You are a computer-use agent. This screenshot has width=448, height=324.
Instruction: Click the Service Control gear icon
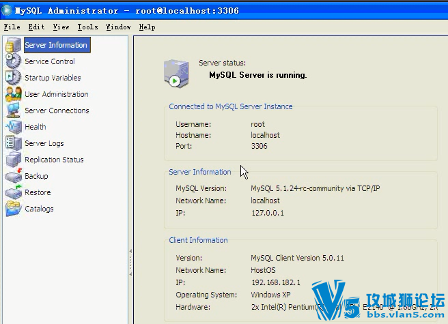13,61
